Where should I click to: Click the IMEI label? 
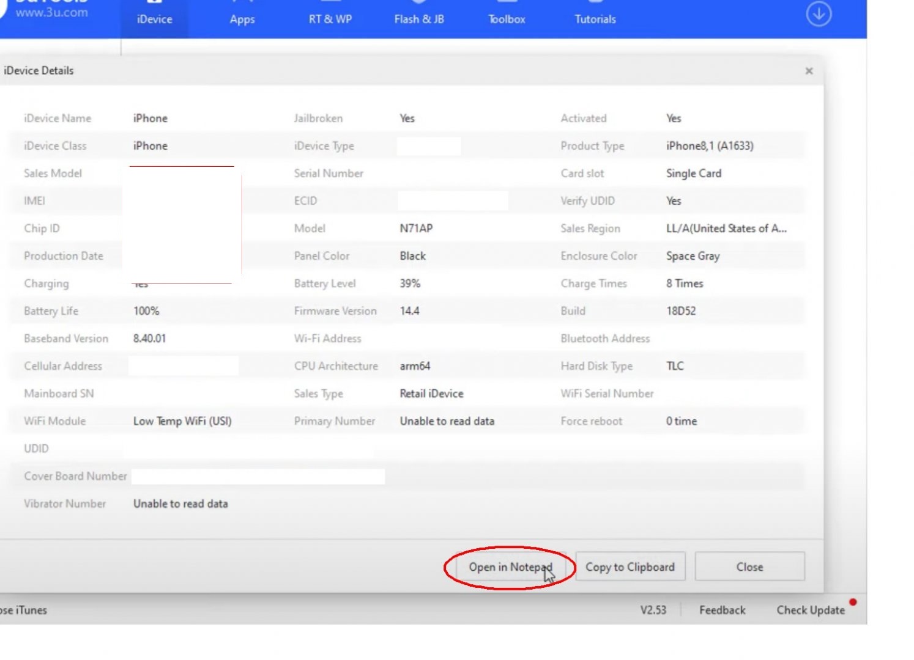click(x=34, y=201)
